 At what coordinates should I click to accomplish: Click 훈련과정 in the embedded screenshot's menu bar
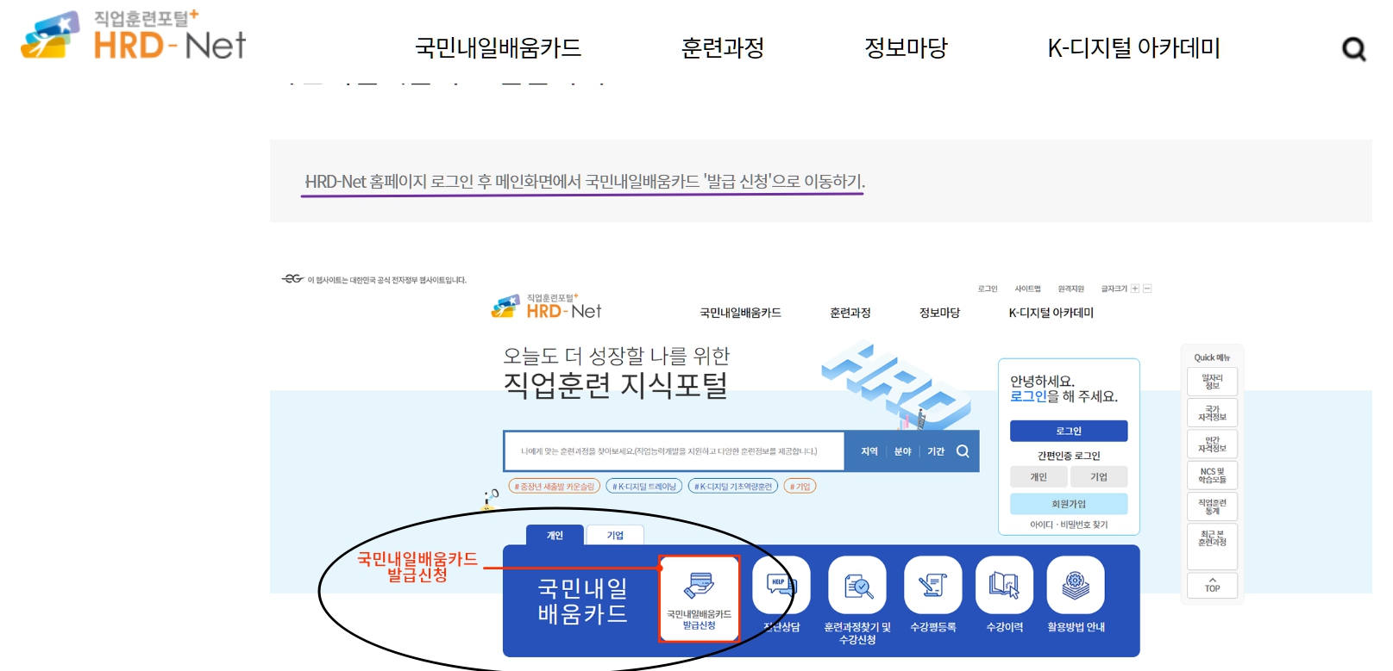pos(850,313)
